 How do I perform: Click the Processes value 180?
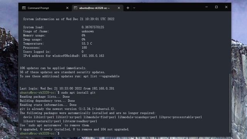point(84,47)
